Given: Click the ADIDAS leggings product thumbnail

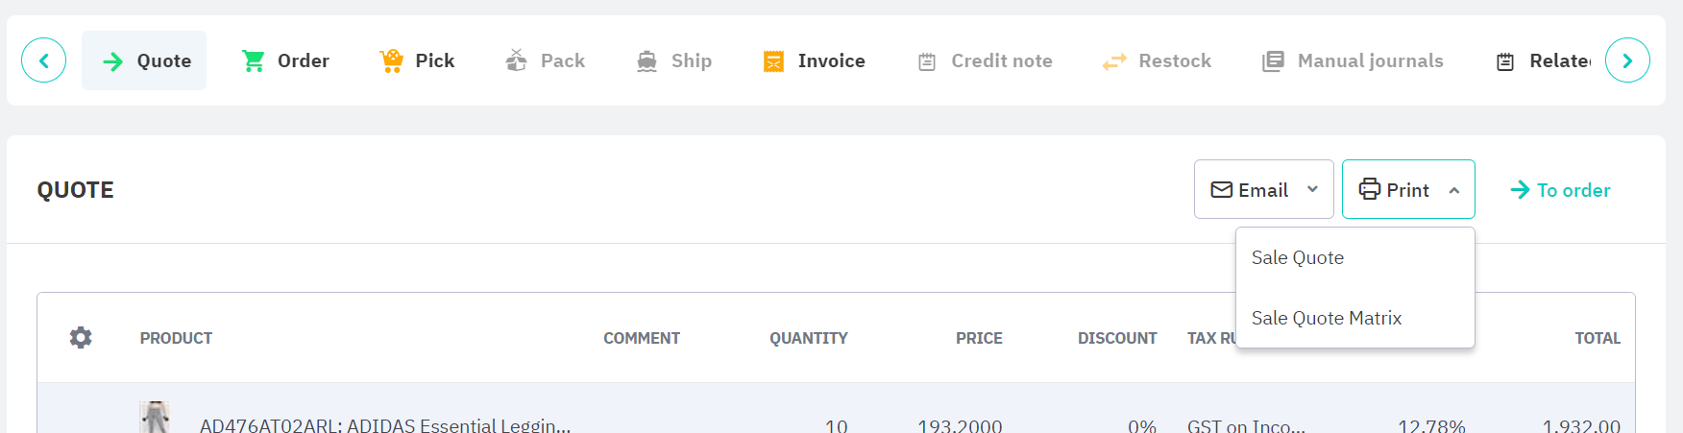Looking at the screenshot, I should 155,419.
